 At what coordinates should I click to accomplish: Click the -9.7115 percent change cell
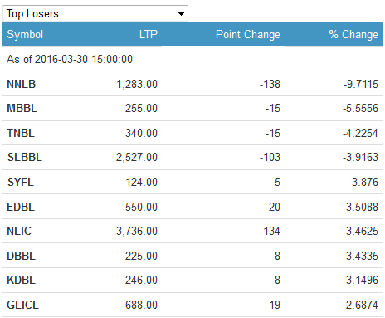(x=361, y=84)
